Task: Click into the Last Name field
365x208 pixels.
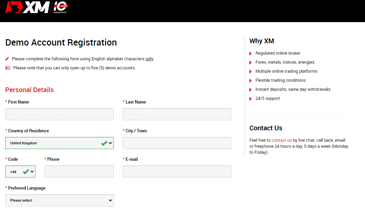Action: coord(177,114)
